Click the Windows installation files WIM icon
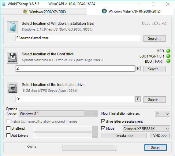Image resolution: width=175 pixels, height=156 pixels. [13, 27]
